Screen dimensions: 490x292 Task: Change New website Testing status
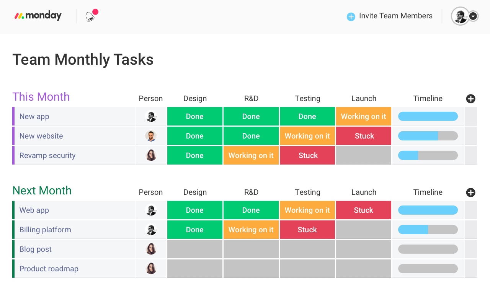click(x=307, y=136)
